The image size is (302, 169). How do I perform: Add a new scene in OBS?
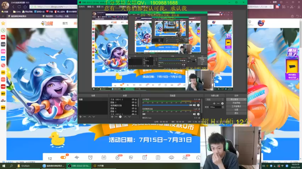pyautogui.click(x=80, y=117)
